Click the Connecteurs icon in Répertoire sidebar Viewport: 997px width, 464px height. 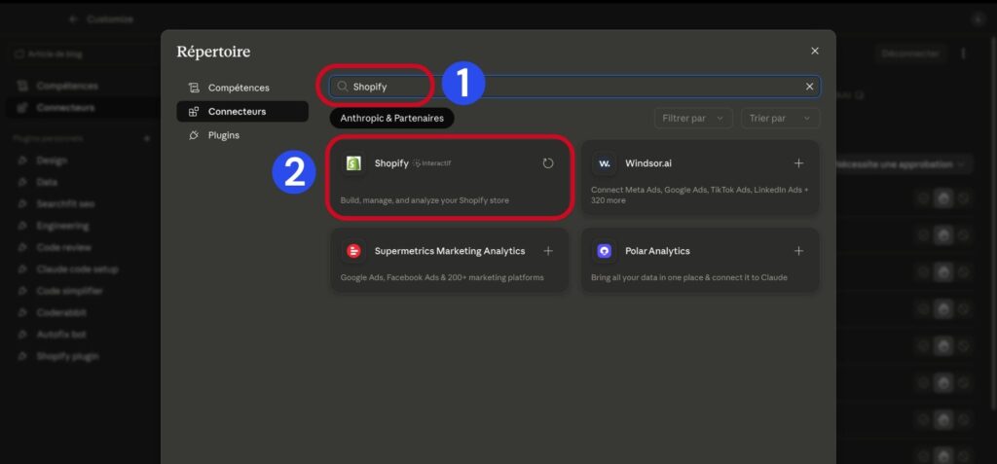pos(194,112)
